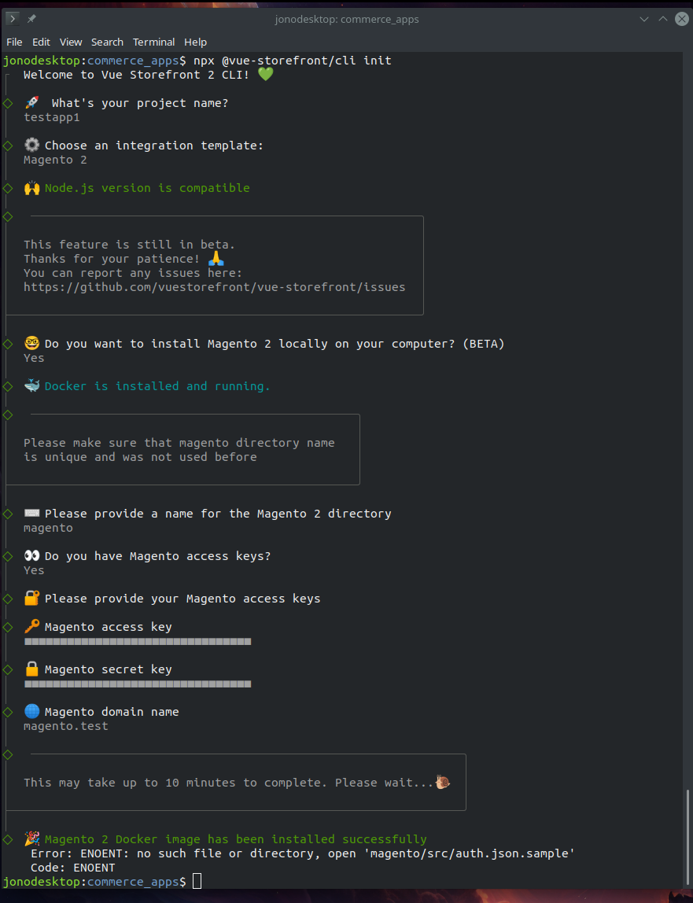Open the View menu
This screenshot has width=693, height=903.
71,42
